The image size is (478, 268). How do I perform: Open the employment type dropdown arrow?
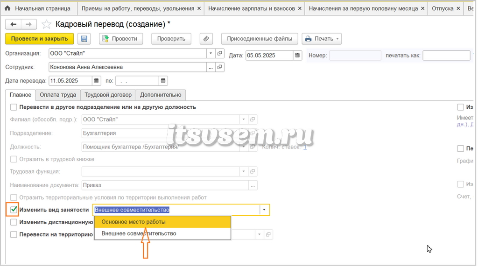click(264, 210)
